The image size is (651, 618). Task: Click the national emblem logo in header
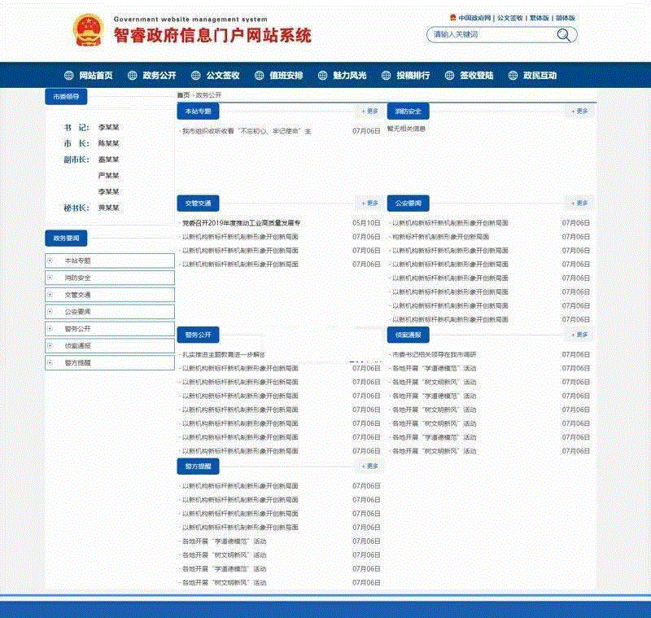coord(87,30)
